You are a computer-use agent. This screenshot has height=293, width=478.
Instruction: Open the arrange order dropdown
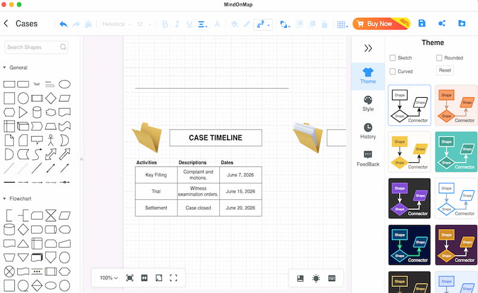click(x=285, y=24)
